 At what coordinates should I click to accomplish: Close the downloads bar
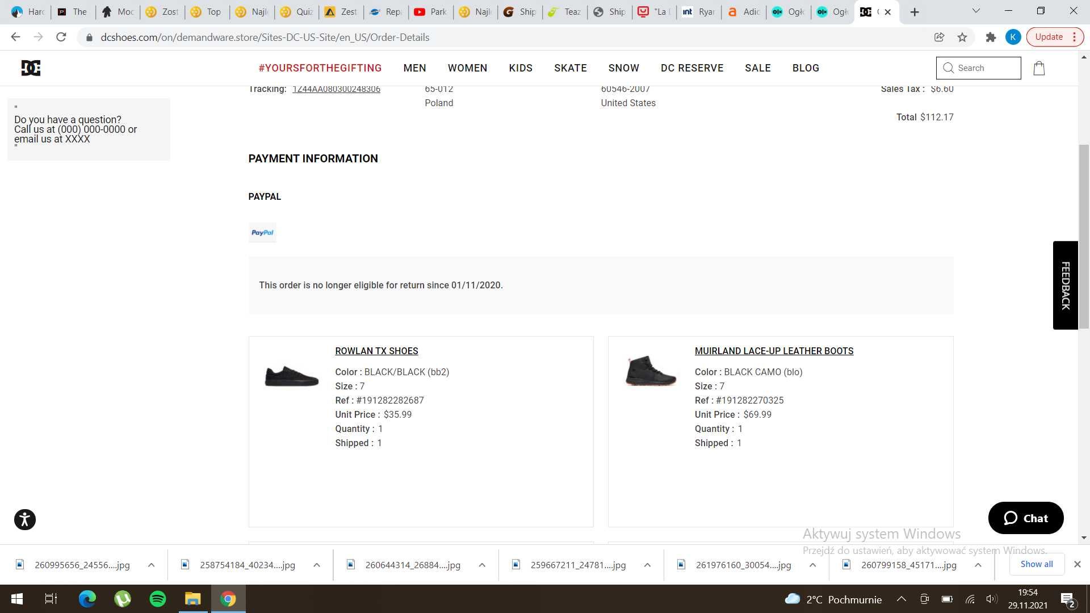(1077, 564)
